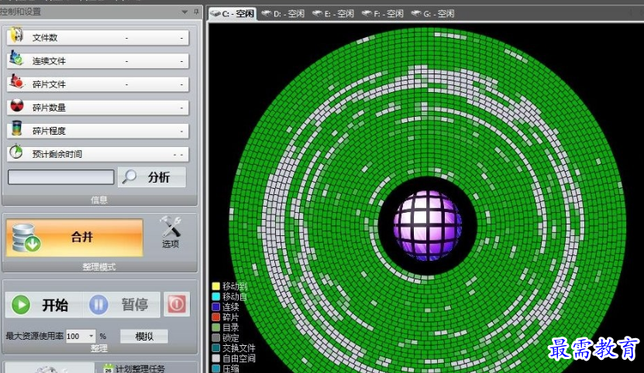The height and width of the screenshot is (373, 644).
Task: Click the blue pause icon for 暂停
Action: 98,305
